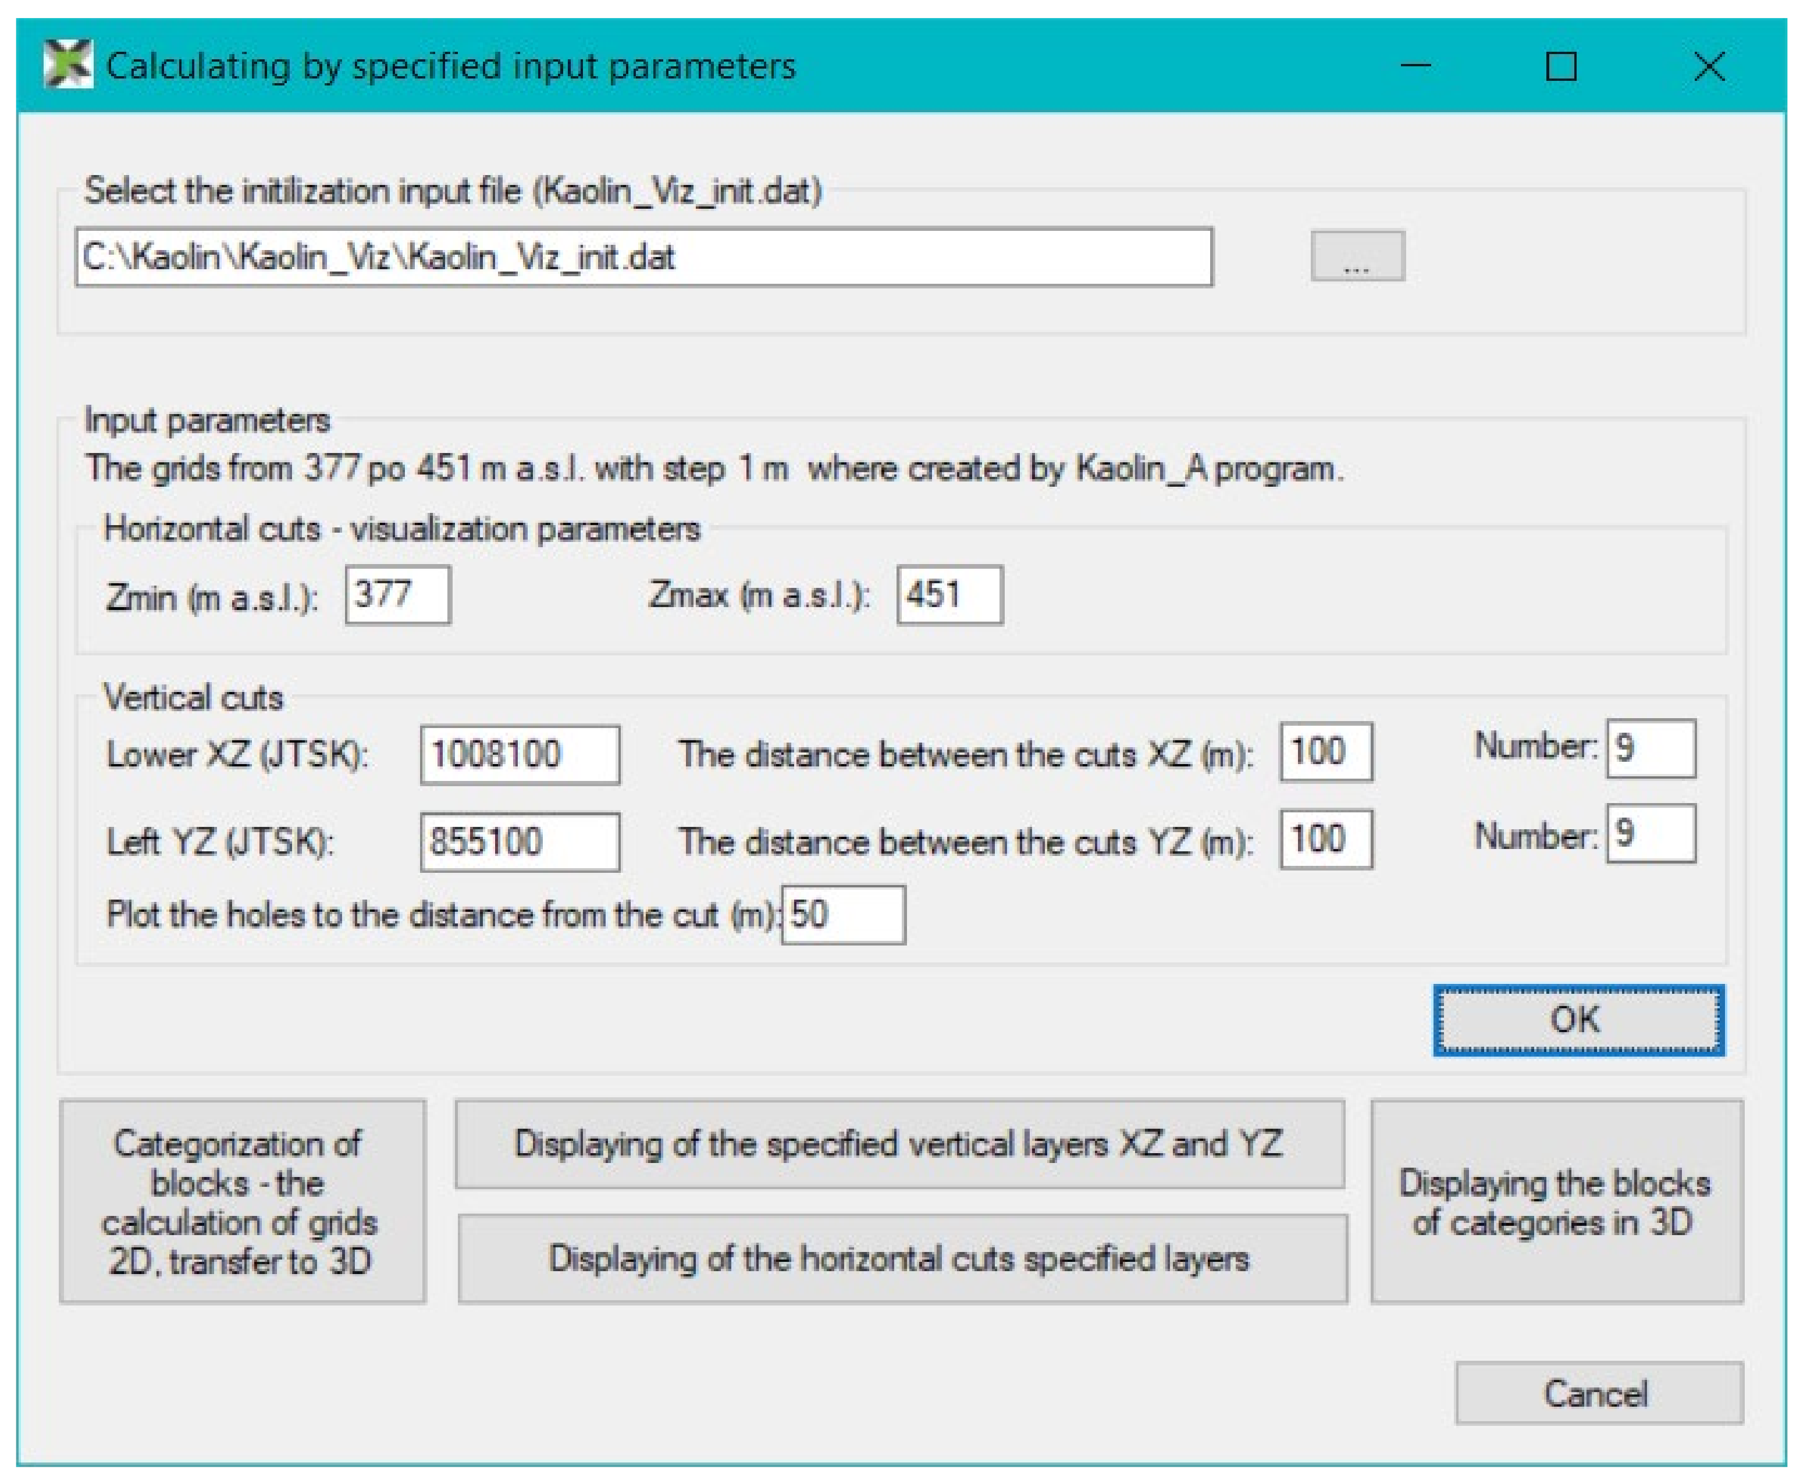Click the application icon in title bar
The height and width of the screenshot is (1484, 1814).
(67, 64)
